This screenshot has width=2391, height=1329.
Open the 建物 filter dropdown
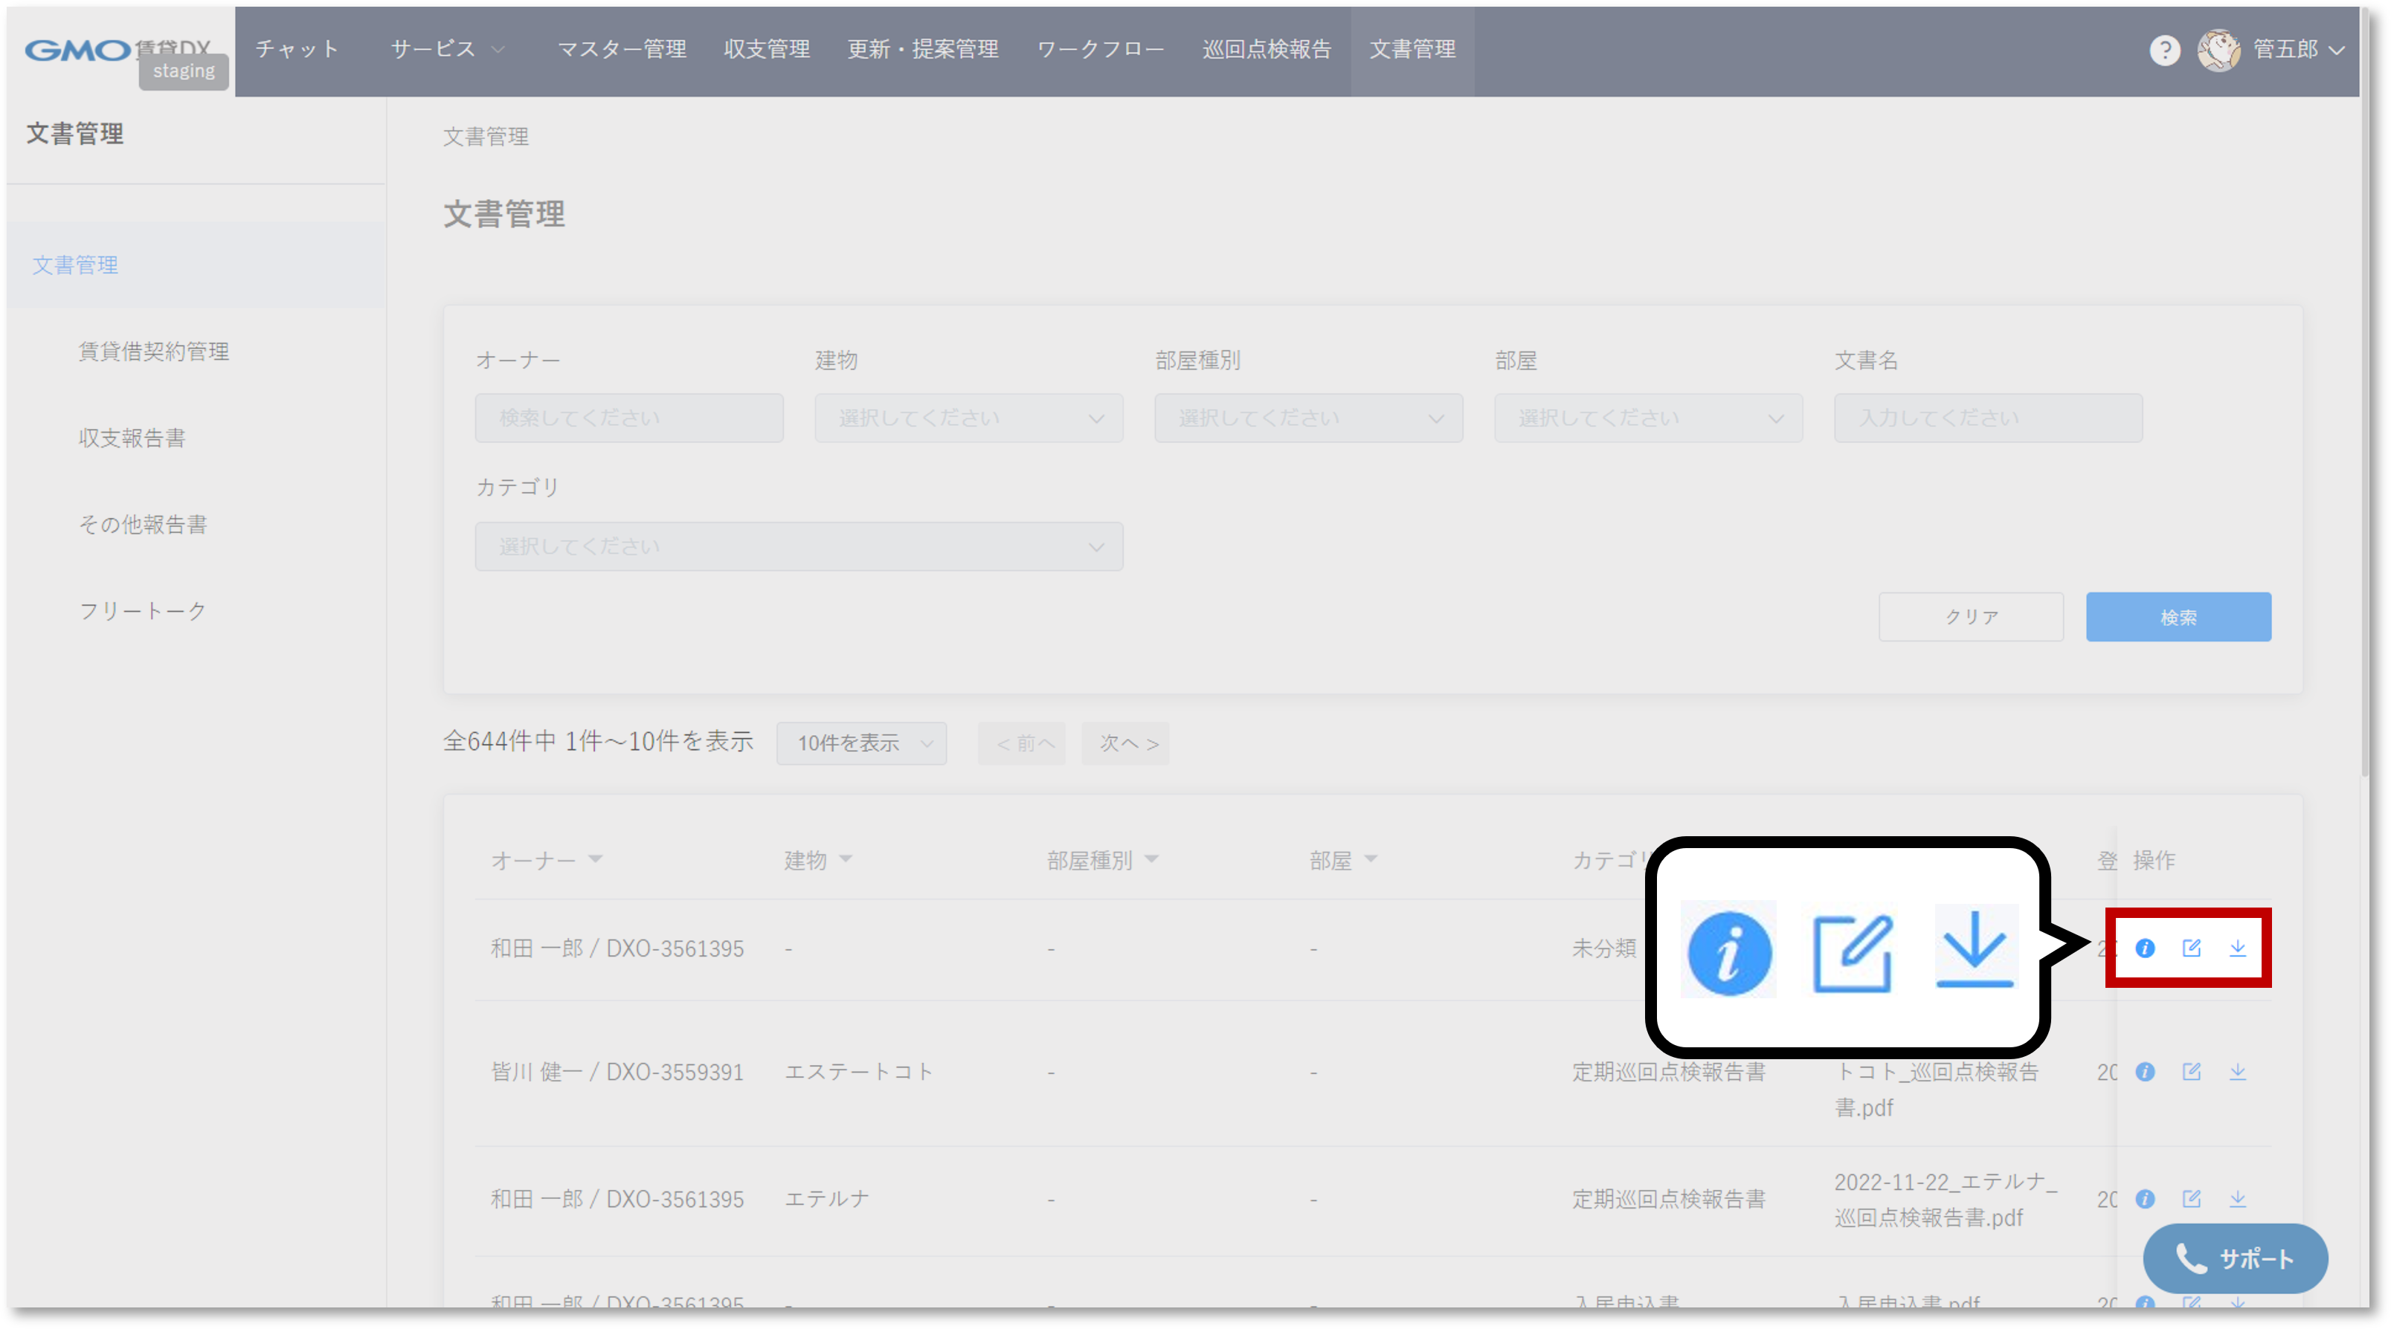click(968, 418)
